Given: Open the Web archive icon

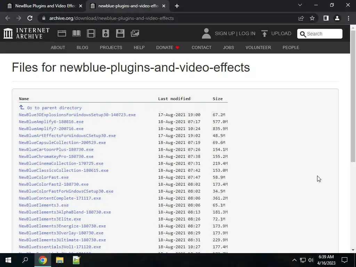Looking at the screenshot, I should click(x=62, y=33).
